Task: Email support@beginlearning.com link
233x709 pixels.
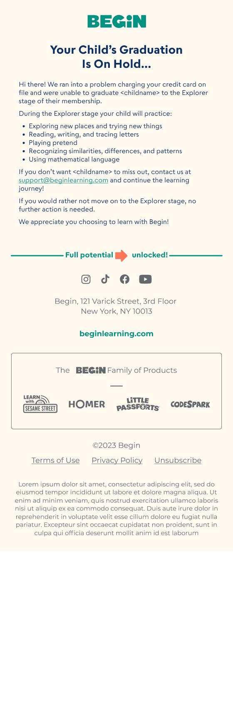Action: [x=63, y=180]
